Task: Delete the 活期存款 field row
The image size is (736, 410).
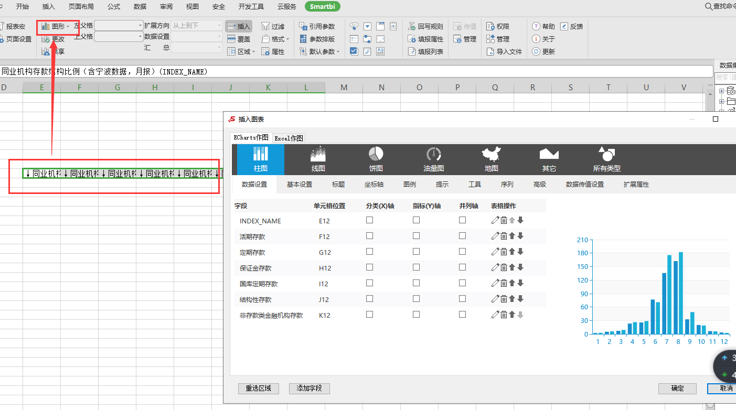Action: [x=504, y=236]
